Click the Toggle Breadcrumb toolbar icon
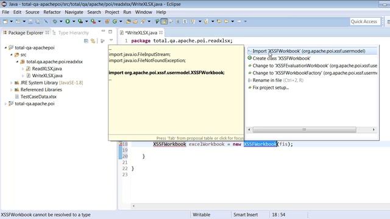Viewport: 390px width, 219px height. 157,22
